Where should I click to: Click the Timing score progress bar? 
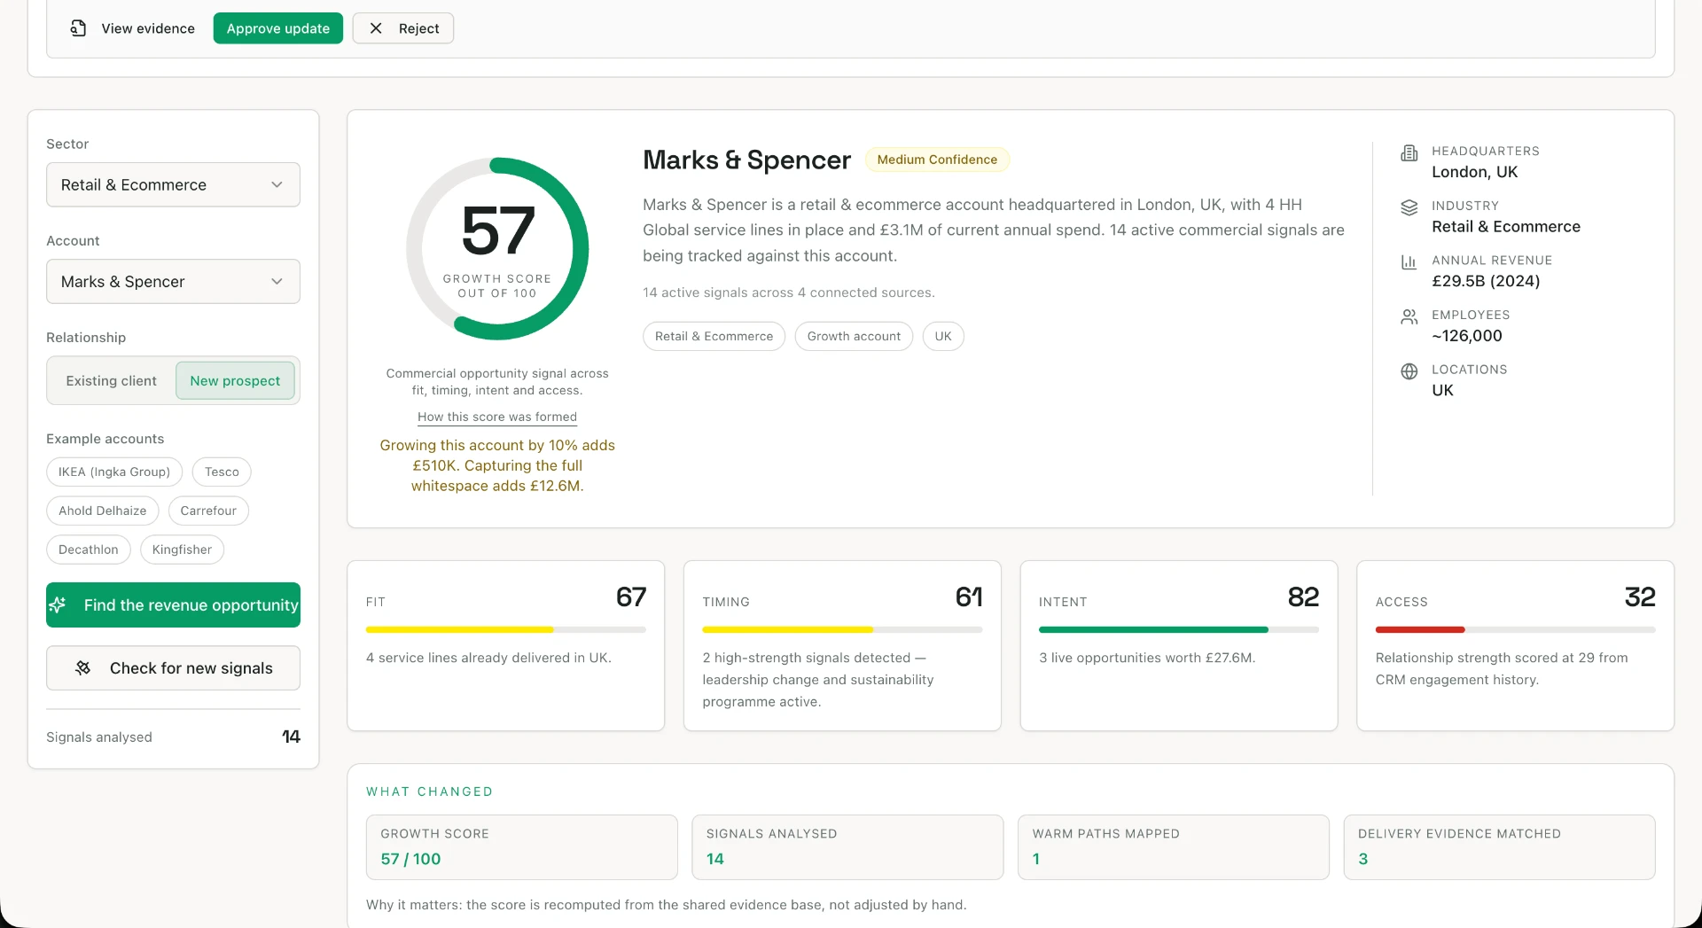(x=842, y=629)
